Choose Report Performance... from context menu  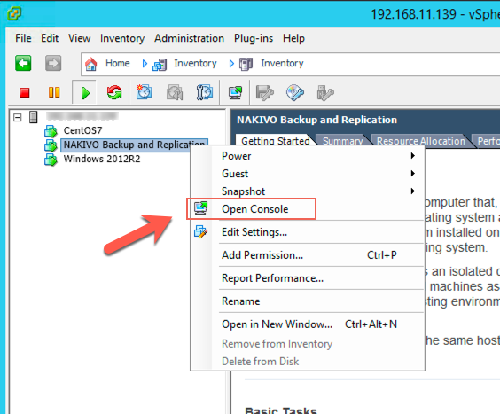[308, 278]
